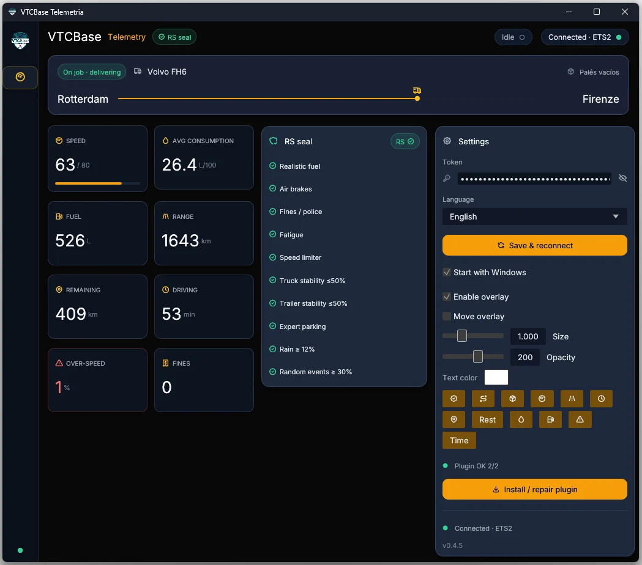
Task: Toggle the seal badge overlay button
Action: tap(454, 399)
